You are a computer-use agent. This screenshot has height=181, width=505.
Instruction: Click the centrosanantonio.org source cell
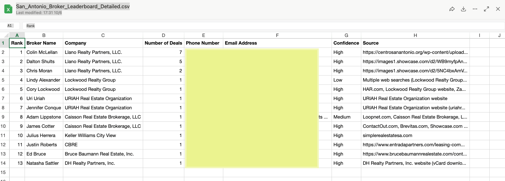(415, 52)
